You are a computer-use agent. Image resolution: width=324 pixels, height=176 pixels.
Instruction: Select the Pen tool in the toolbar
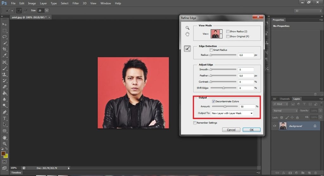[x=5, y=112]
